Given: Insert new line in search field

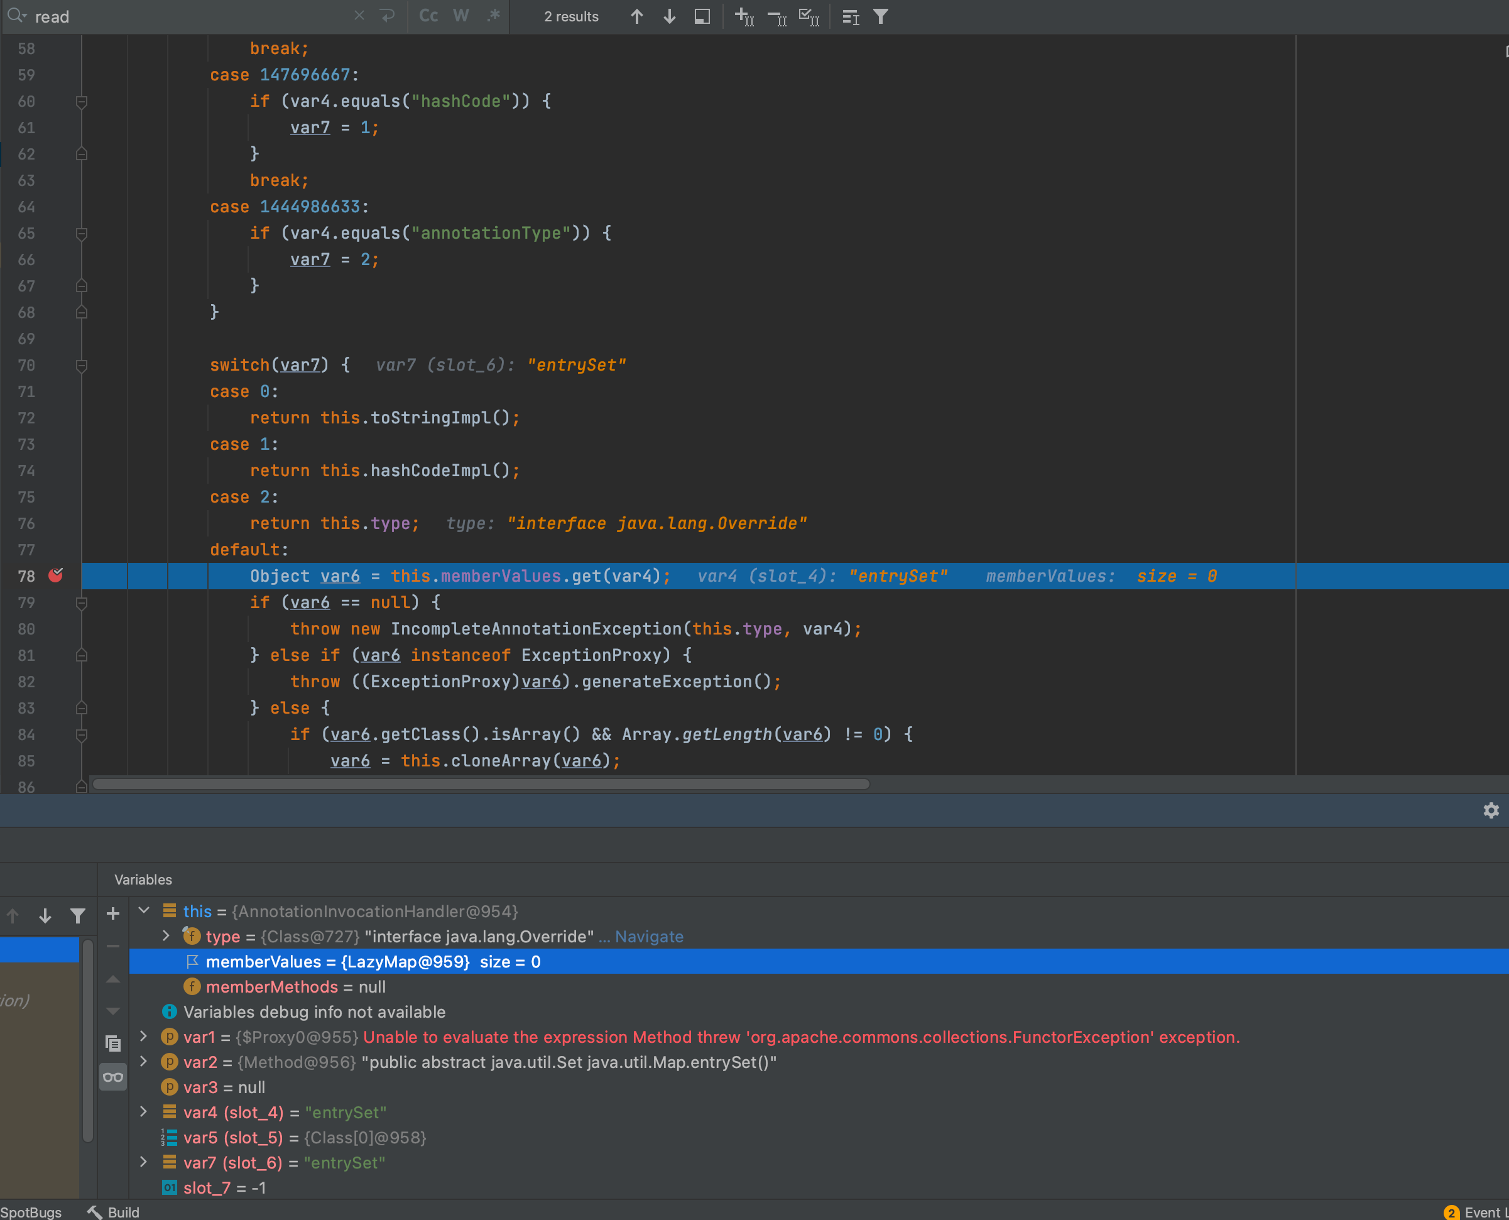Looking at the screenshot, I should click(386, 16).
